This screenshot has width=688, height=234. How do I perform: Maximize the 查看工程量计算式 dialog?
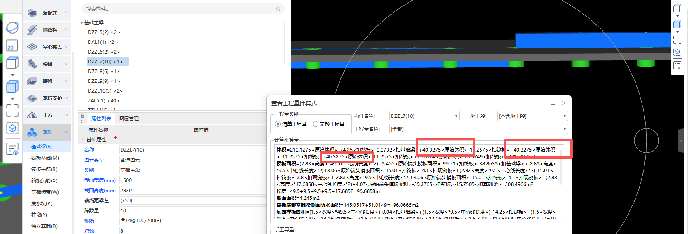click(x=553, y=103)
